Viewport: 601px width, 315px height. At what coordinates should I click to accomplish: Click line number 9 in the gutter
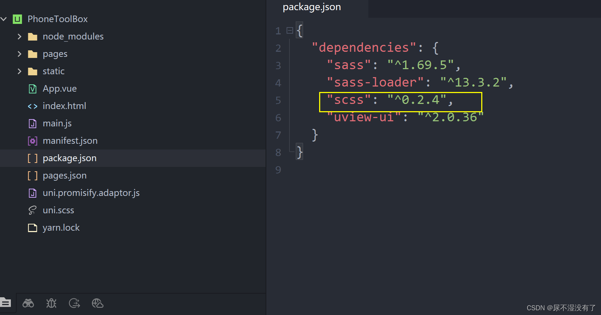(x=278, y=170)
